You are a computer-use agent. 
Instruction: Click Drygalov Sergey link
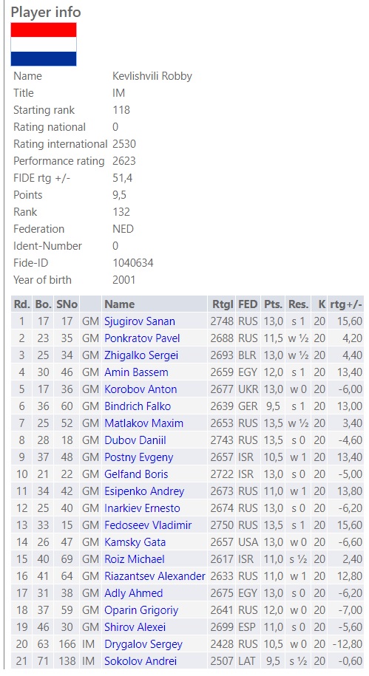(143, 644)
